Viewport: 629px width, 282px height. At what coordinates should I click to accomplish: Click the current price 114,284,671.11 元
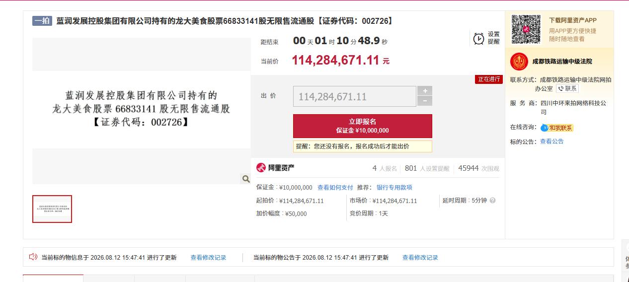pyautogui.click(x=341, y=61)
